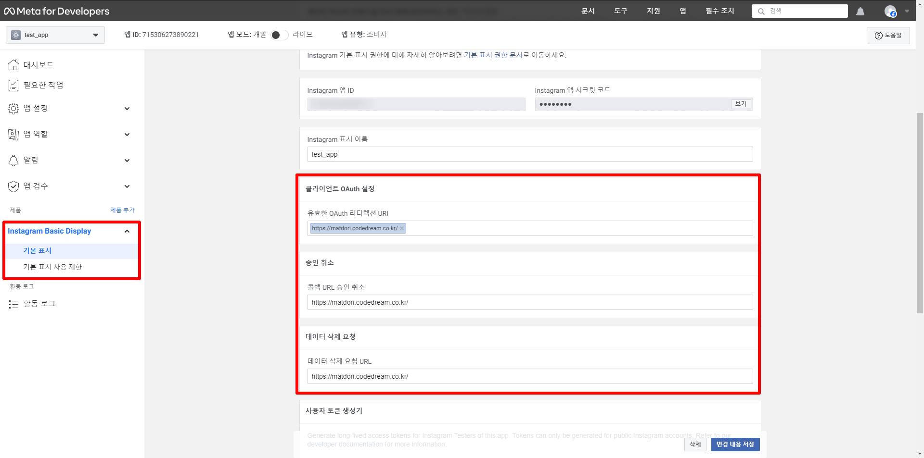The width and height of the screenshot is (924, 458).
Task: Click the 앱 ID number text
Action: [x=170, y=35]
